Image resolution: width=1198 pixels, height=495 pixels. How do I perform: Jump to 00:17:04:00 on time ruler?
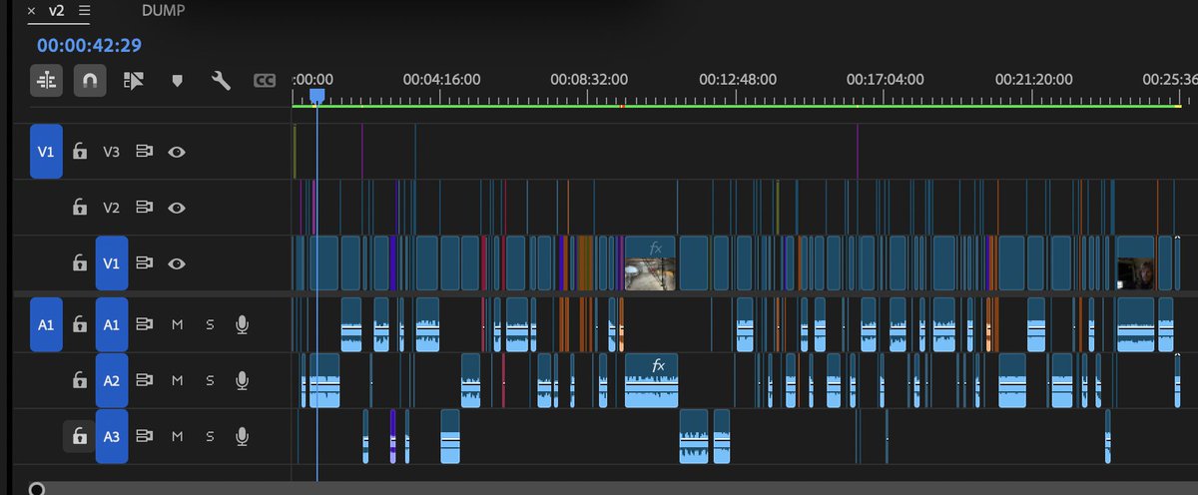[885, 79]
